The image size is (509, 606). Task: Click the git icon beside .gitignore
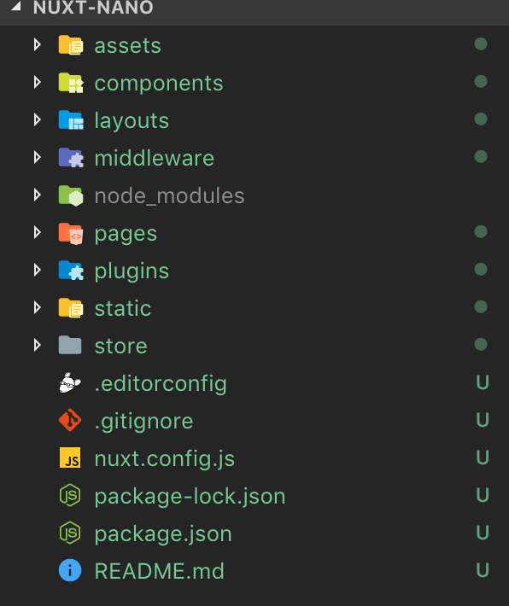point(70,420)
